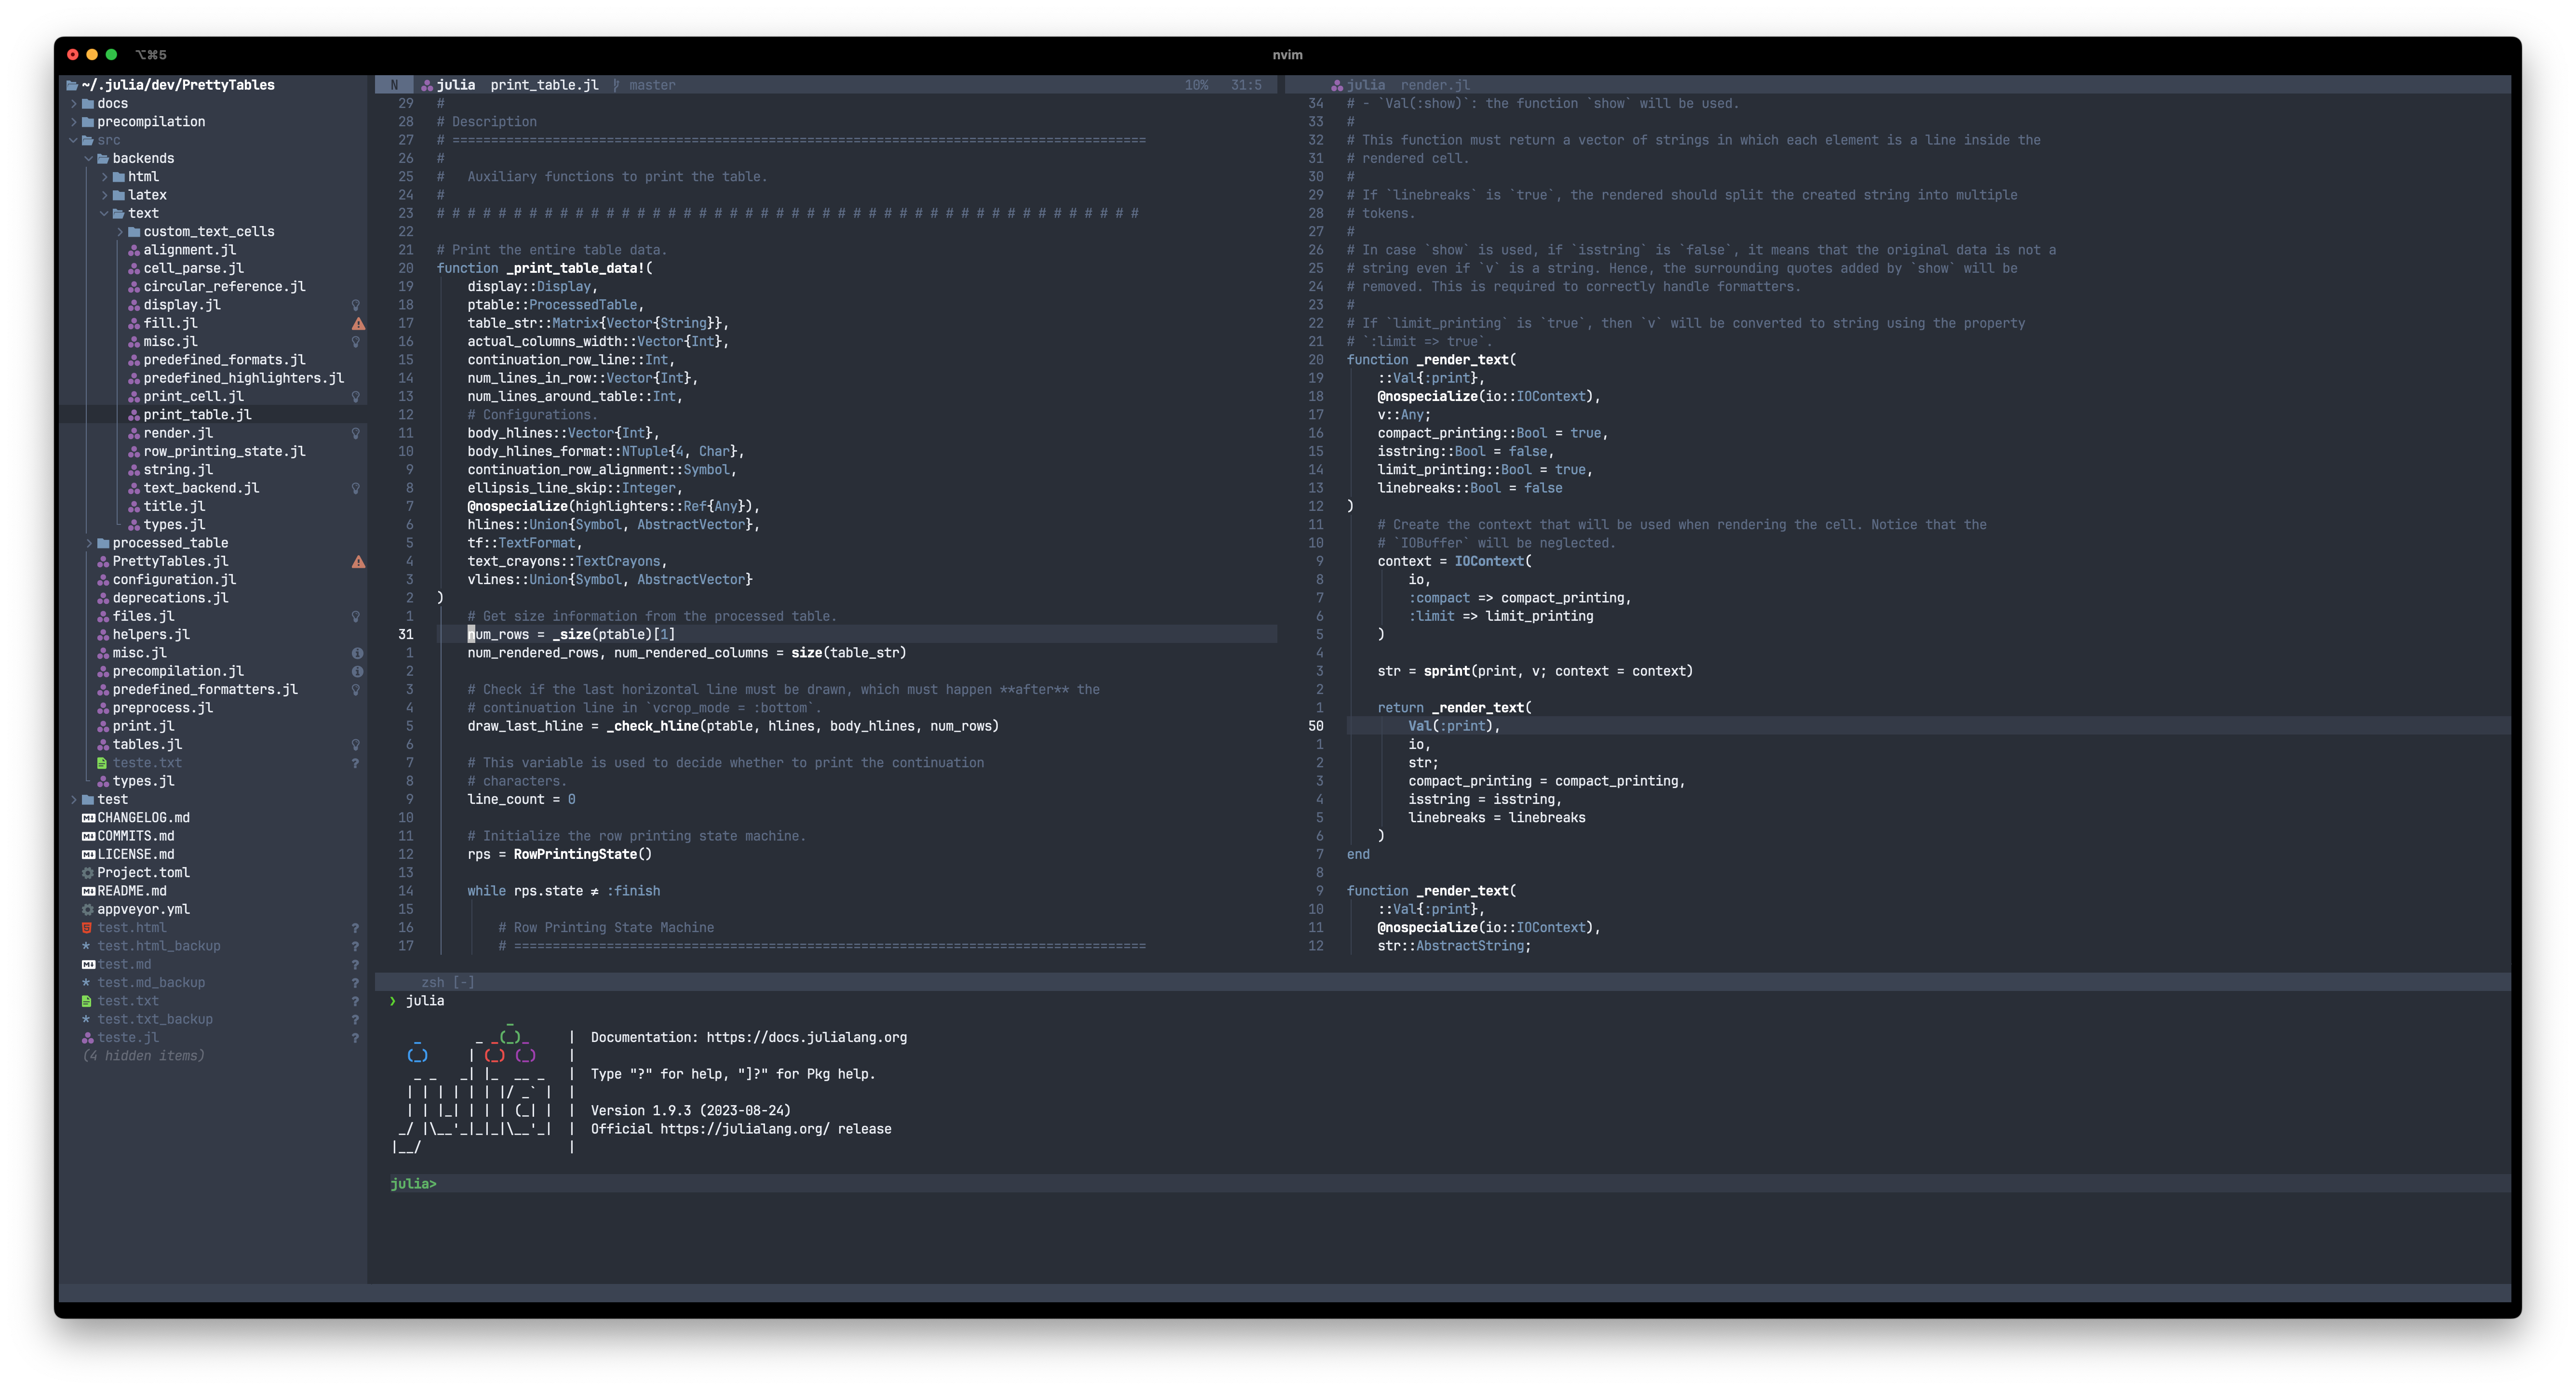Open render.jl in the file tree
The width and height of the screenshot is (2576, 1390).
(x=178, y=433)
